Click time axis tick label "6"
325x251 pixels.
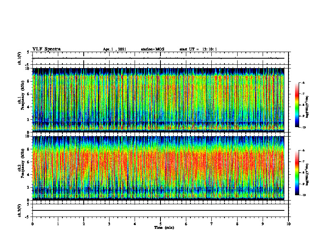(x=186, y=224)
